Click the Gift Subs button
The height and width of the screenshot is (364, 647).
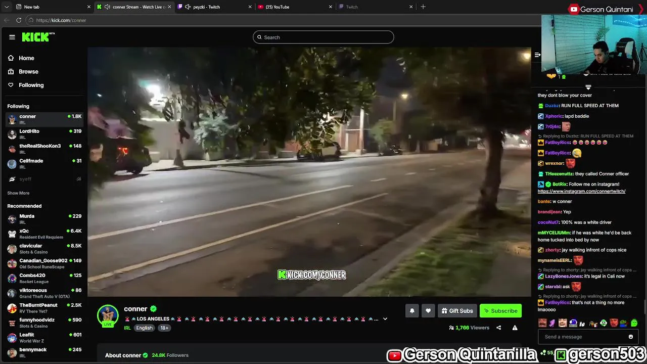(457, 311)
